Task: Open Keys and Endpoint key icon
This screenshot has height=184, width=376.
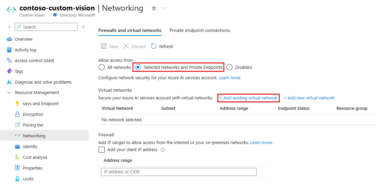Action: click(17, 104)
